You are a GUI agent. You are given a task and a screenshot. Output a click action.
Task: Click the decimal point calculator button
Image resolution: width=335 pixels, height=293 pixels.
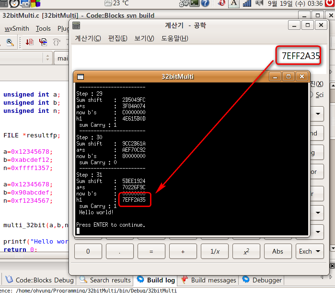120,251
